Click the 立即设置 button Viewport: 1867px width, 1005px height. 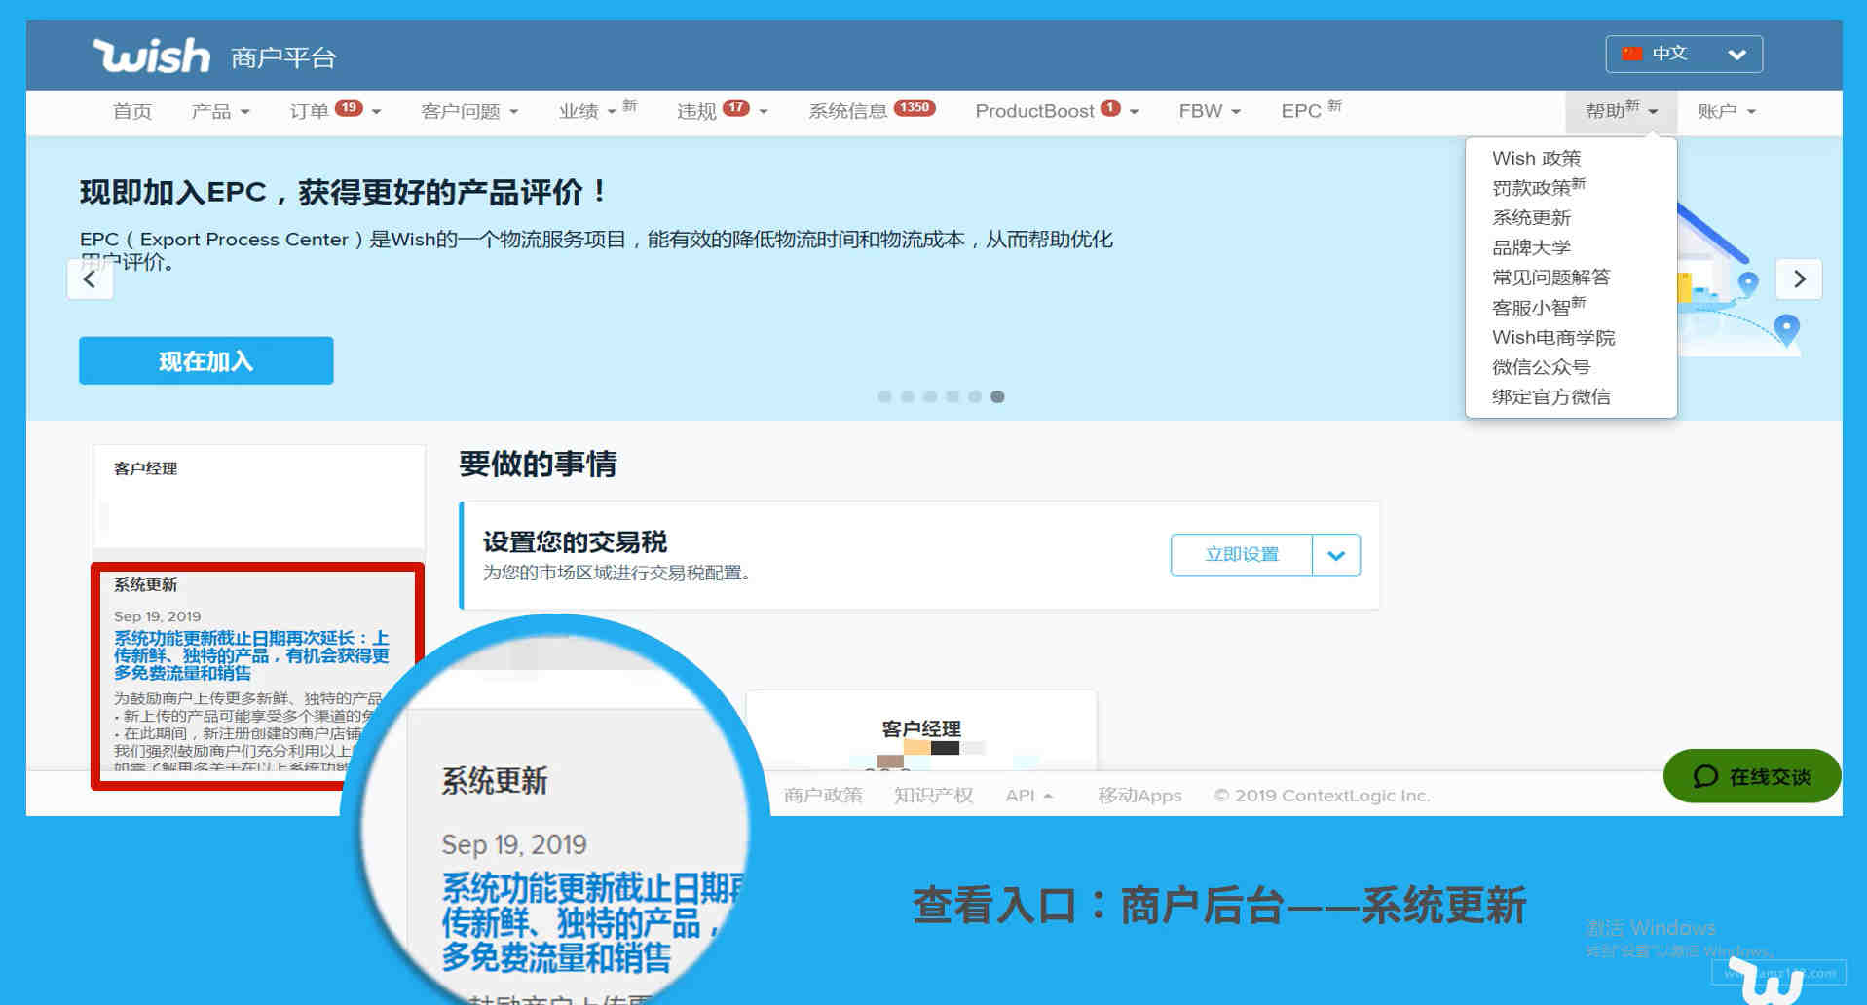[1242, 554]
